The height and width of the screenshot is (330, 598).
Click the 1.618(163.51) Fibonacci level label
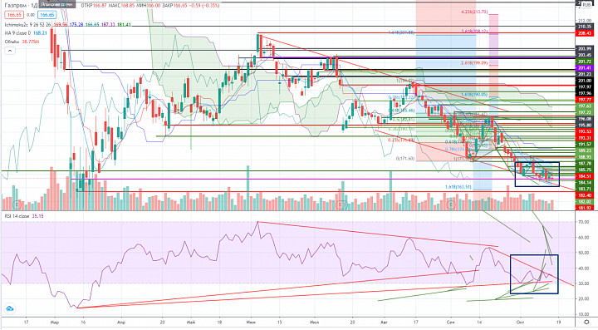pos(458,187)
